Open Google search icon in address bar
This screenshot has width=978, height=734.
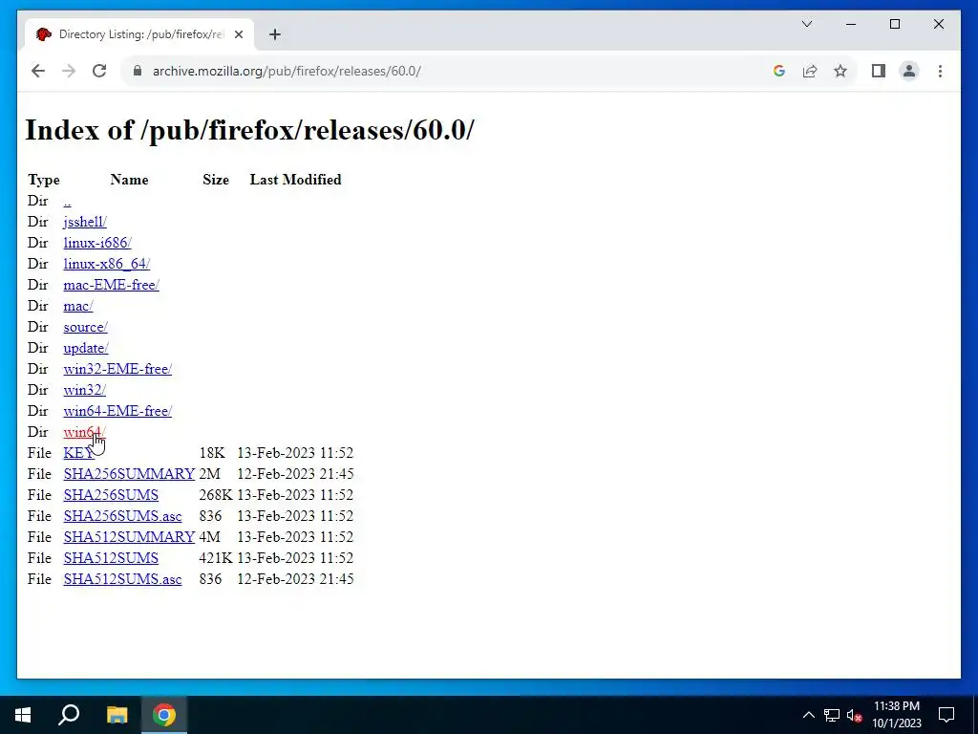point(778,71)
